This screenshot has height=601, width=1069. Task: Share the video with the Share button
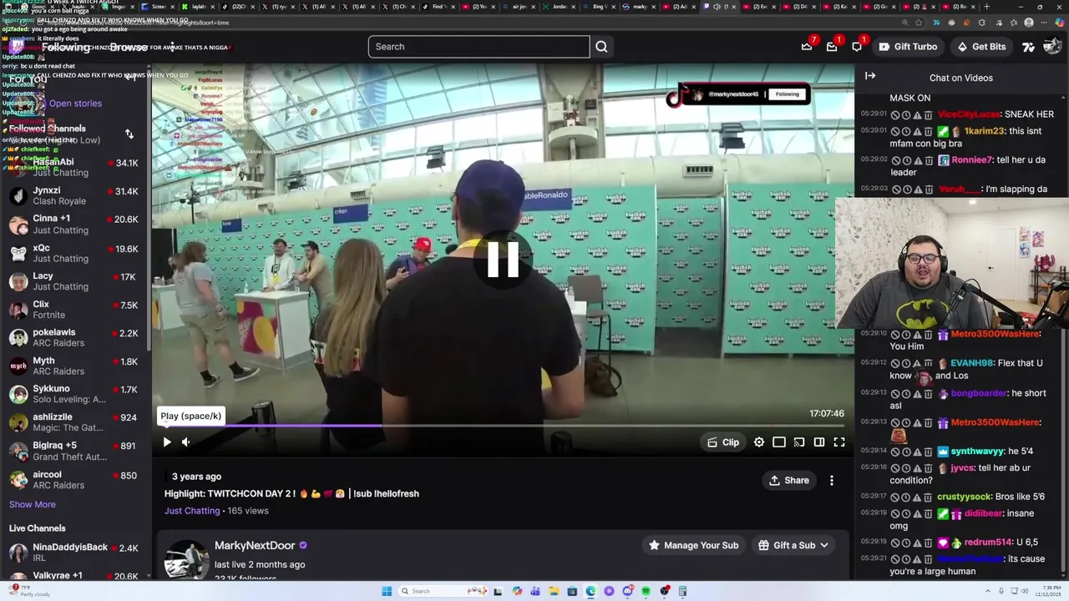pyautogui.click(x=789, y=480)
